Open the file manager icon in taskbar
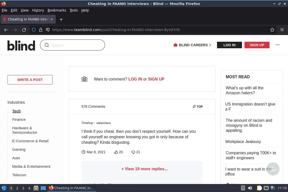This screenshot has width=288, height=192. point(36,188)
